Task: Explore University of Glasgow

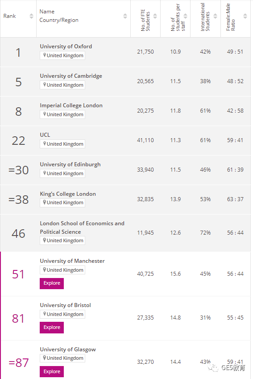Action: click(52, 372)
